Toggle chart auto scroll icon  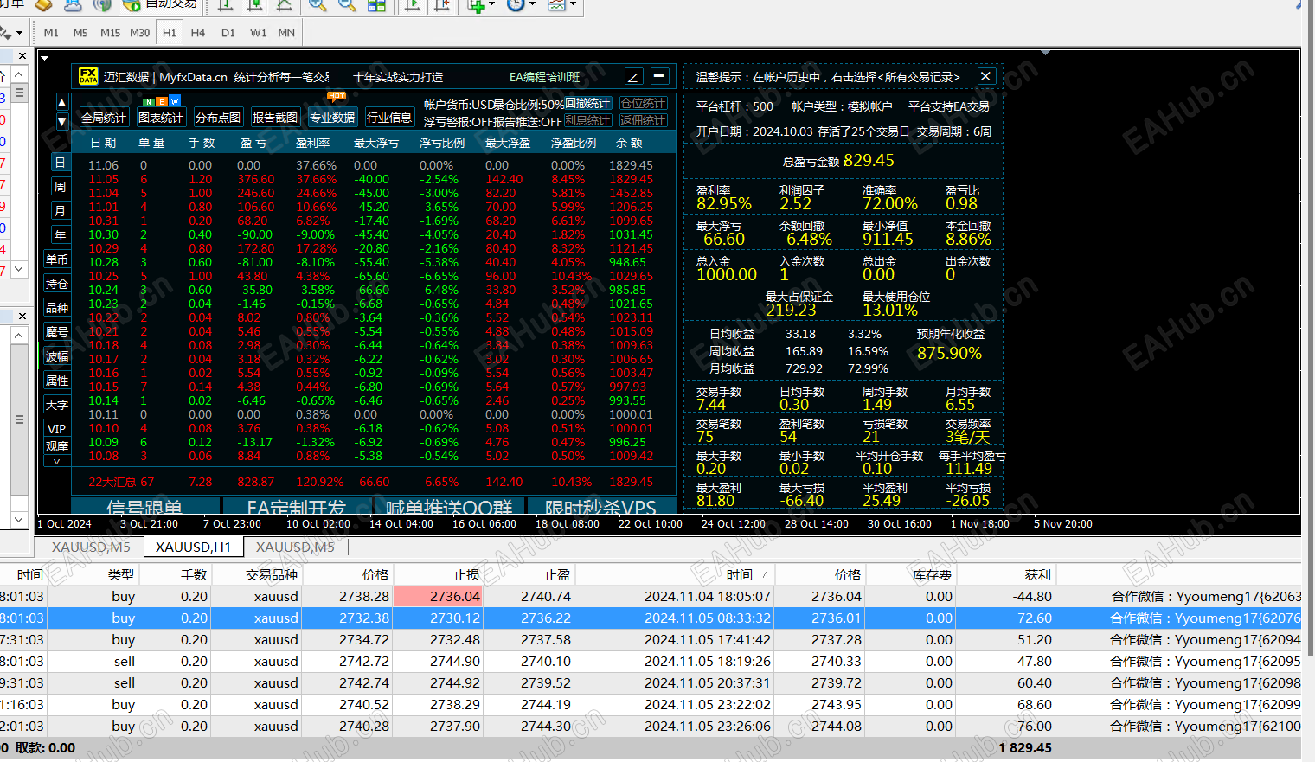click(x=413, y=5)
